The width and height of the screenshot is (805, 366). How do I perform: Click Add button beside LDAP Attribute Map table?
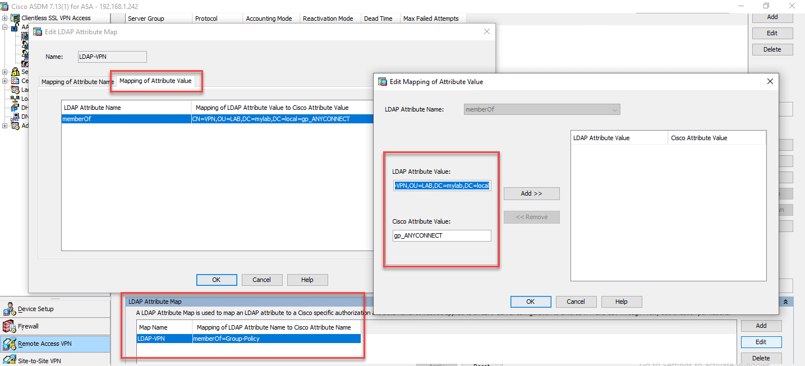pos(761,326)
